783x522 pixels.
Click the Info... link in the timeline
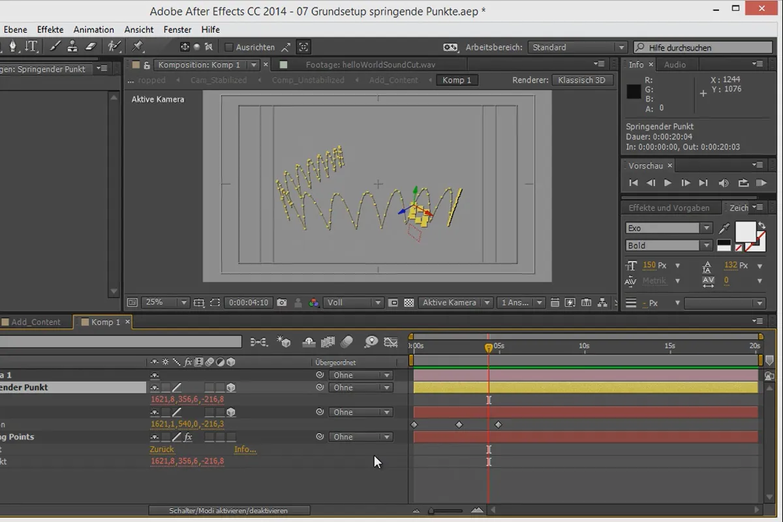point(245,450)
